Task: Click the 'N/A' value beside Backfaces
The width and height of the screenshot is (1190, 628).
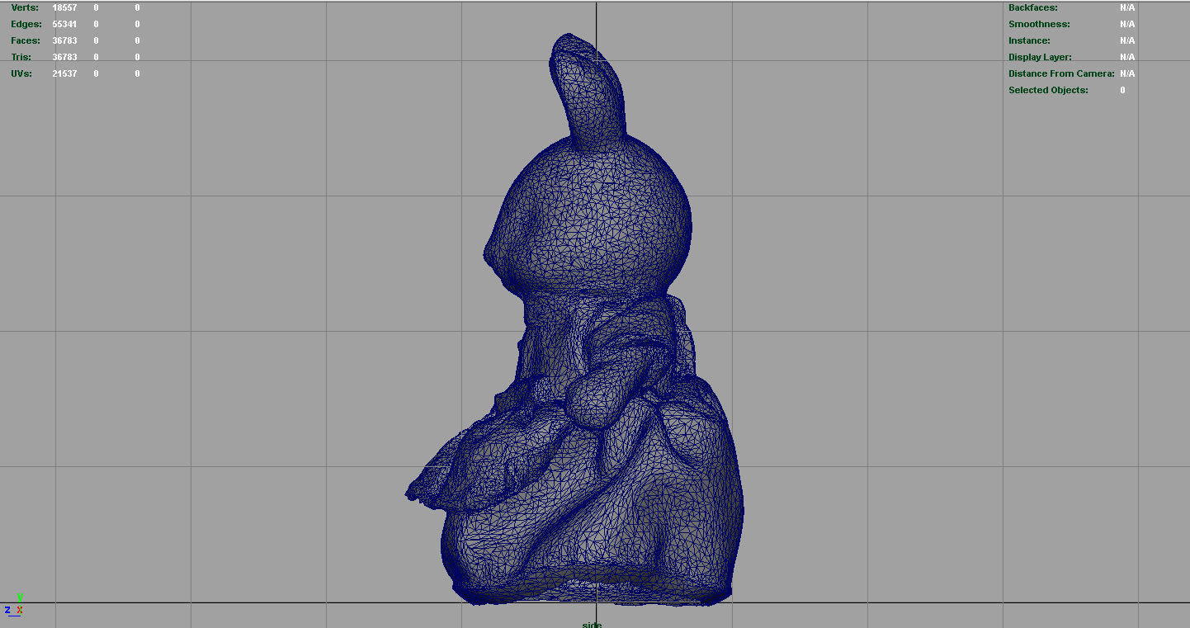Action: pyautogui.click(x=1127, y=7)
